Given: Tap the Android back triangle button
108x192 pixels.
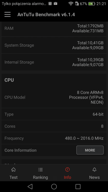Looking at the screenshot, I should pyautogui.click(x=30, y=187).
